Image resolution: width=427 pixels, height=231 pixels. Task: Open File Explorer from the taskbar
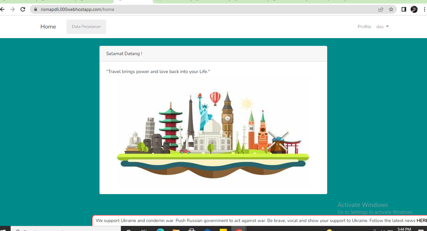(176, 229)
